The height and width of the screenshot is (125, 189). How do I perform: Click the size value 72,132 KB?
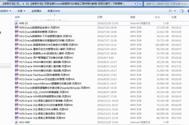pyautogui.click(x=163, y=105)
